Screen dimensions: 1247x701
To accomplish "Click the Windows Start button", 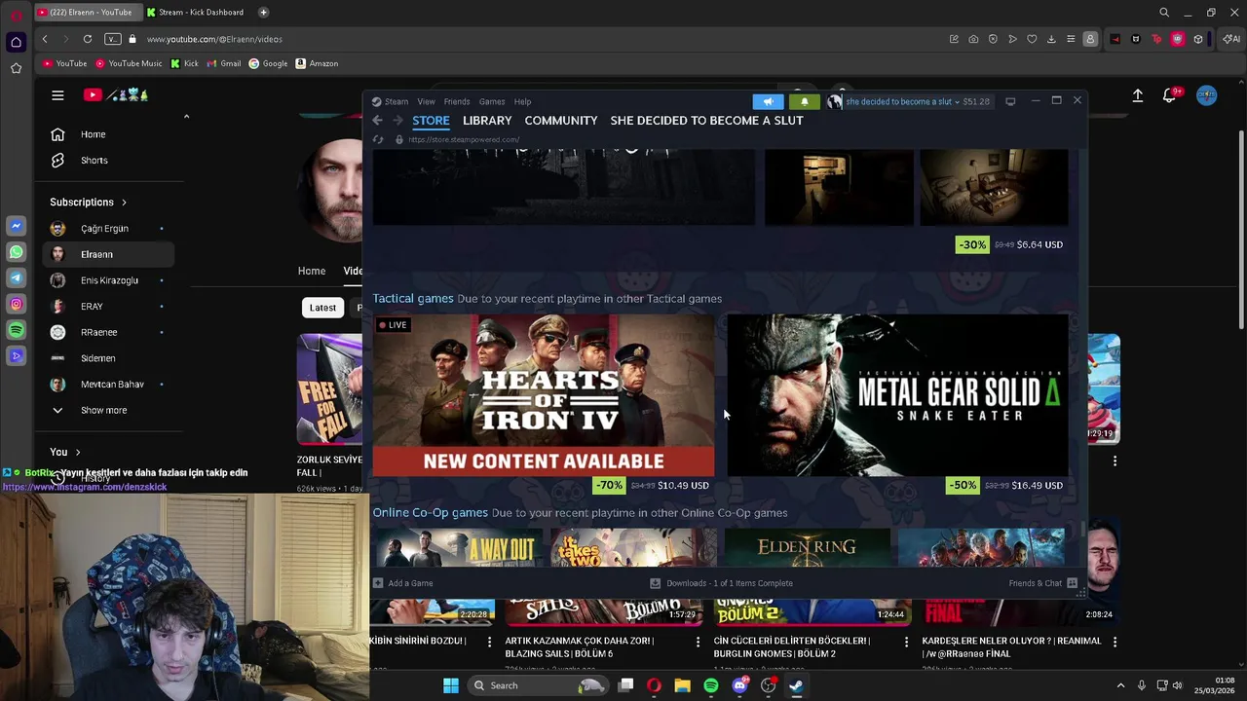I will point(451,685).
